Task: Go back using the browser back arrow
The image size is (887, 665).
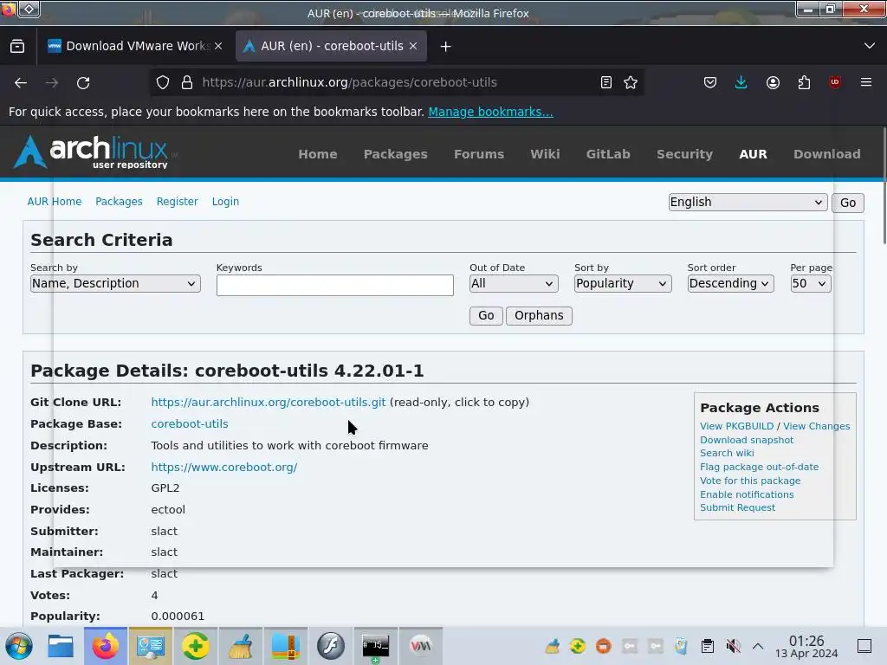Action: pyautogui.click(x=21, y=82)
